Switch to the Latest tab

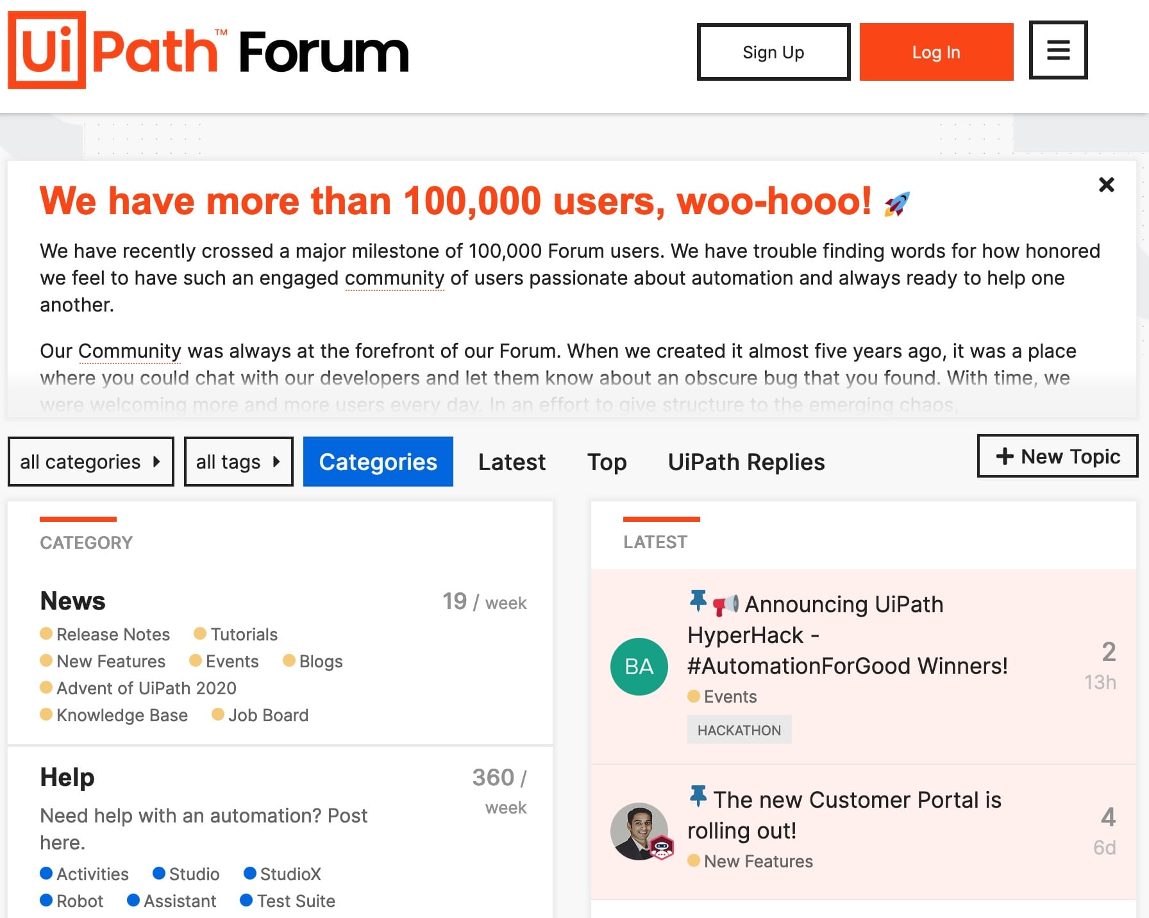[x=511, y=462]
